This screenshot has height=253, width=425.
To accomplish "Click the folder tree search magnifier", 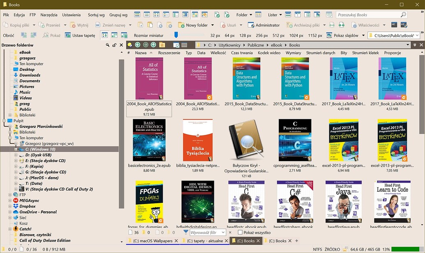I will coord(108,45).
